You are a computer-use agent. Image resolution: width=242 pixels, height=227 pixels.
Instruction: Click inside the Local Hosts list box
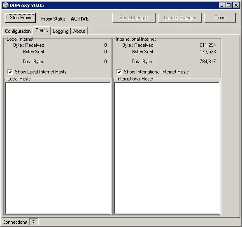pyautogui.click(x=58, y=148)
